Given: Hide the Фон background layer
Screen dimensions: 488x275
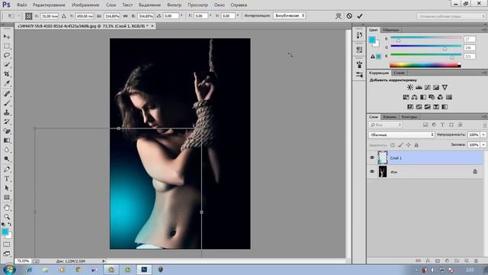Looking at the screenshot, I should click(x=372, y=172).
